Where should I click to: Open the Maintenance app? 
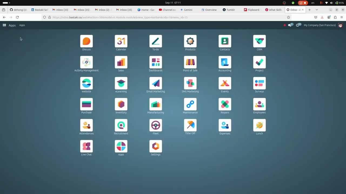click(190, 104)
